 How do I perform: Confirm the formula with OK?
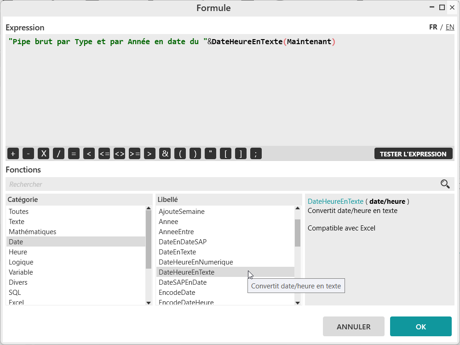coord(420,327)
